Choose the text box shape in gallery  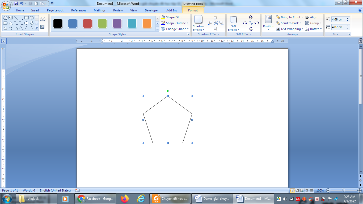click(10, 18)
